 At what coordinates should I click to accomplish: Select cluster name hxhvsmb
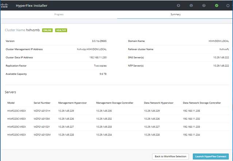[x=33, y=30]
